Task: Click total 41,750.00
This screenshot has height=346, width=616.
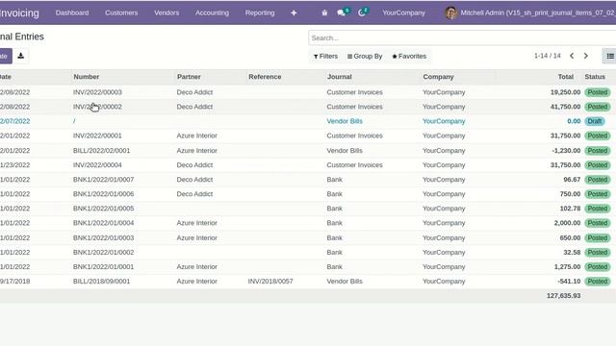Action: [565, 107]
